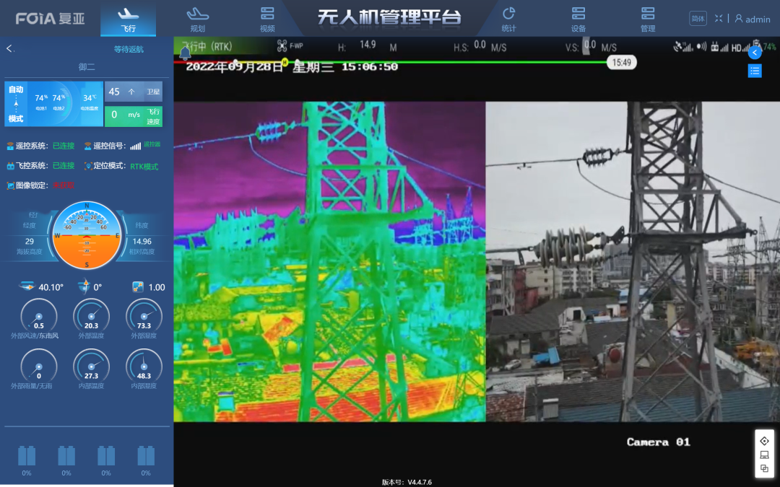
Task: Expand right side panel with blue arrow
Action: pyautogui.click(x=755, y=53)
